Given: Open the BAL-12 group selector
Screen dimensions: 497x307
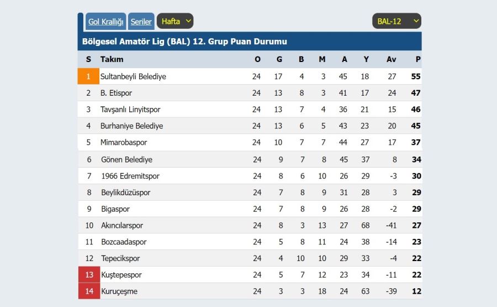Looking at the screenshot, I should click(396, 21).
